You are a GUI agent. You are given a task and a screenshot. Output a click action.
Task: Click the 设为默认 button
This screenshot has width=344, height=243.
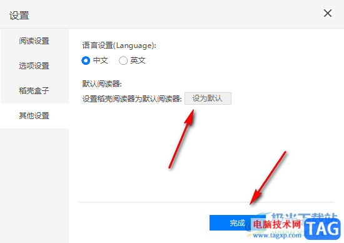coord(208,98)
